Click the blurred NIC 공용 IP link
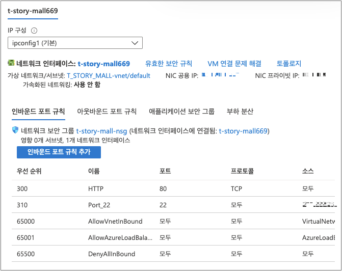The image size is (342, 271). coord(220,75)
